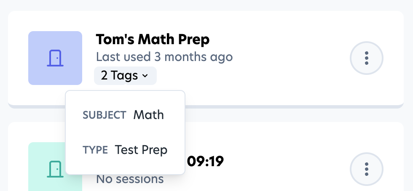
Task: Click the "Test Prep" tag value
Action: (x=141, y=150)
